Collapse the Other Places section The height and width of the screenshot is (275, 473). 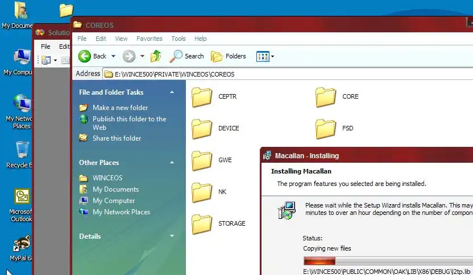click(172, 163)
